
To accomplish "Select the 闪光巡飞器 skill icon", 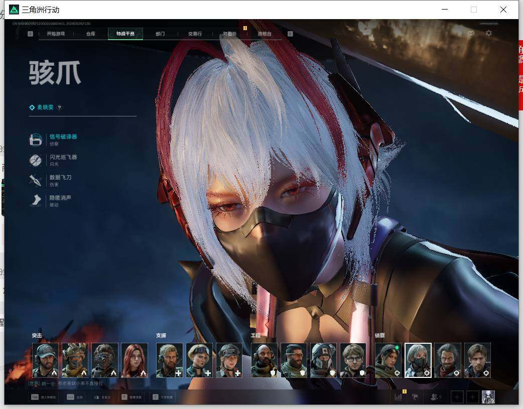I will pos(35,160).
